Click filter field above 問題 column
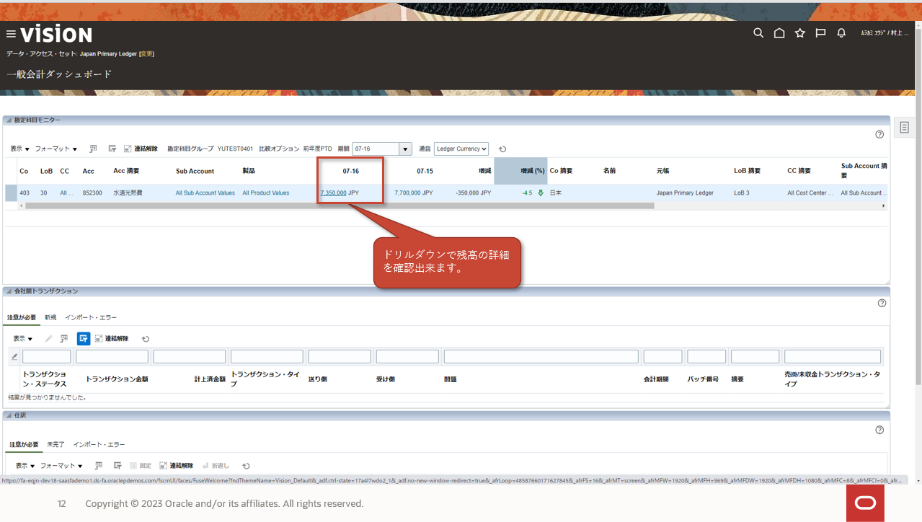922x522 pixels. [x=541, y=356]
